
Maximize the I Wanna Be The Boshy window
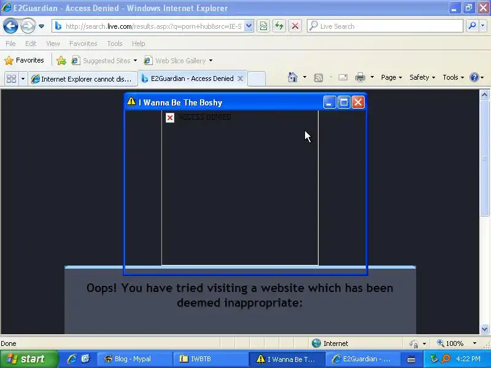(344, 102)
